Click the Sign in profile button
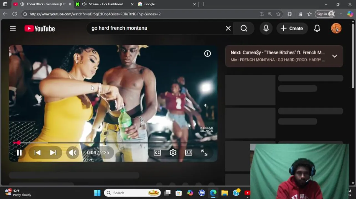Screen dimensions: 356x199 pos(325,14)
